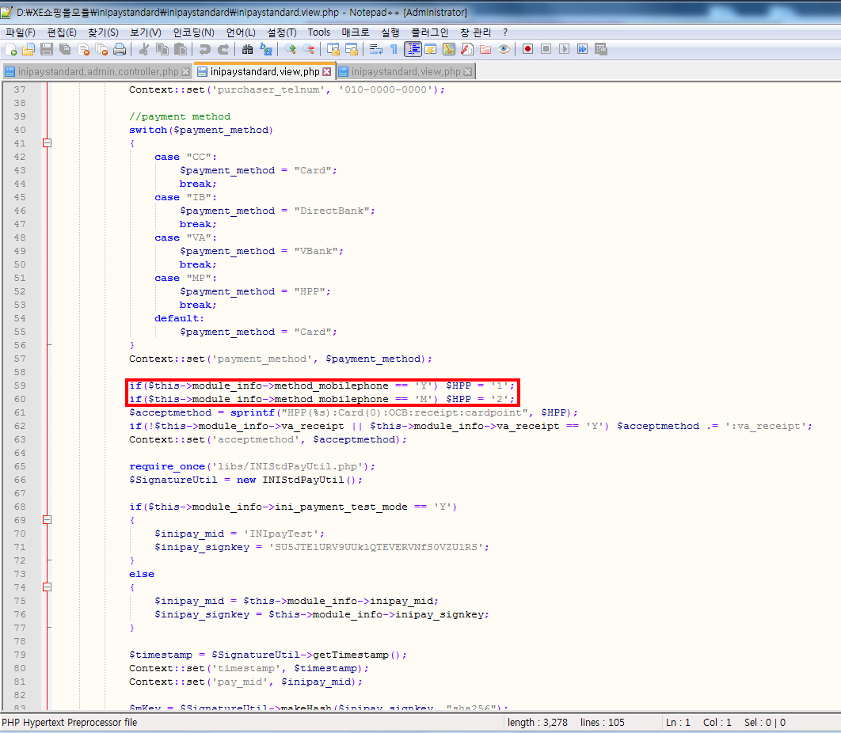This screenshot has width=841, height=733.
Task: Click line number 65 in margin
Action: [20, 466]
